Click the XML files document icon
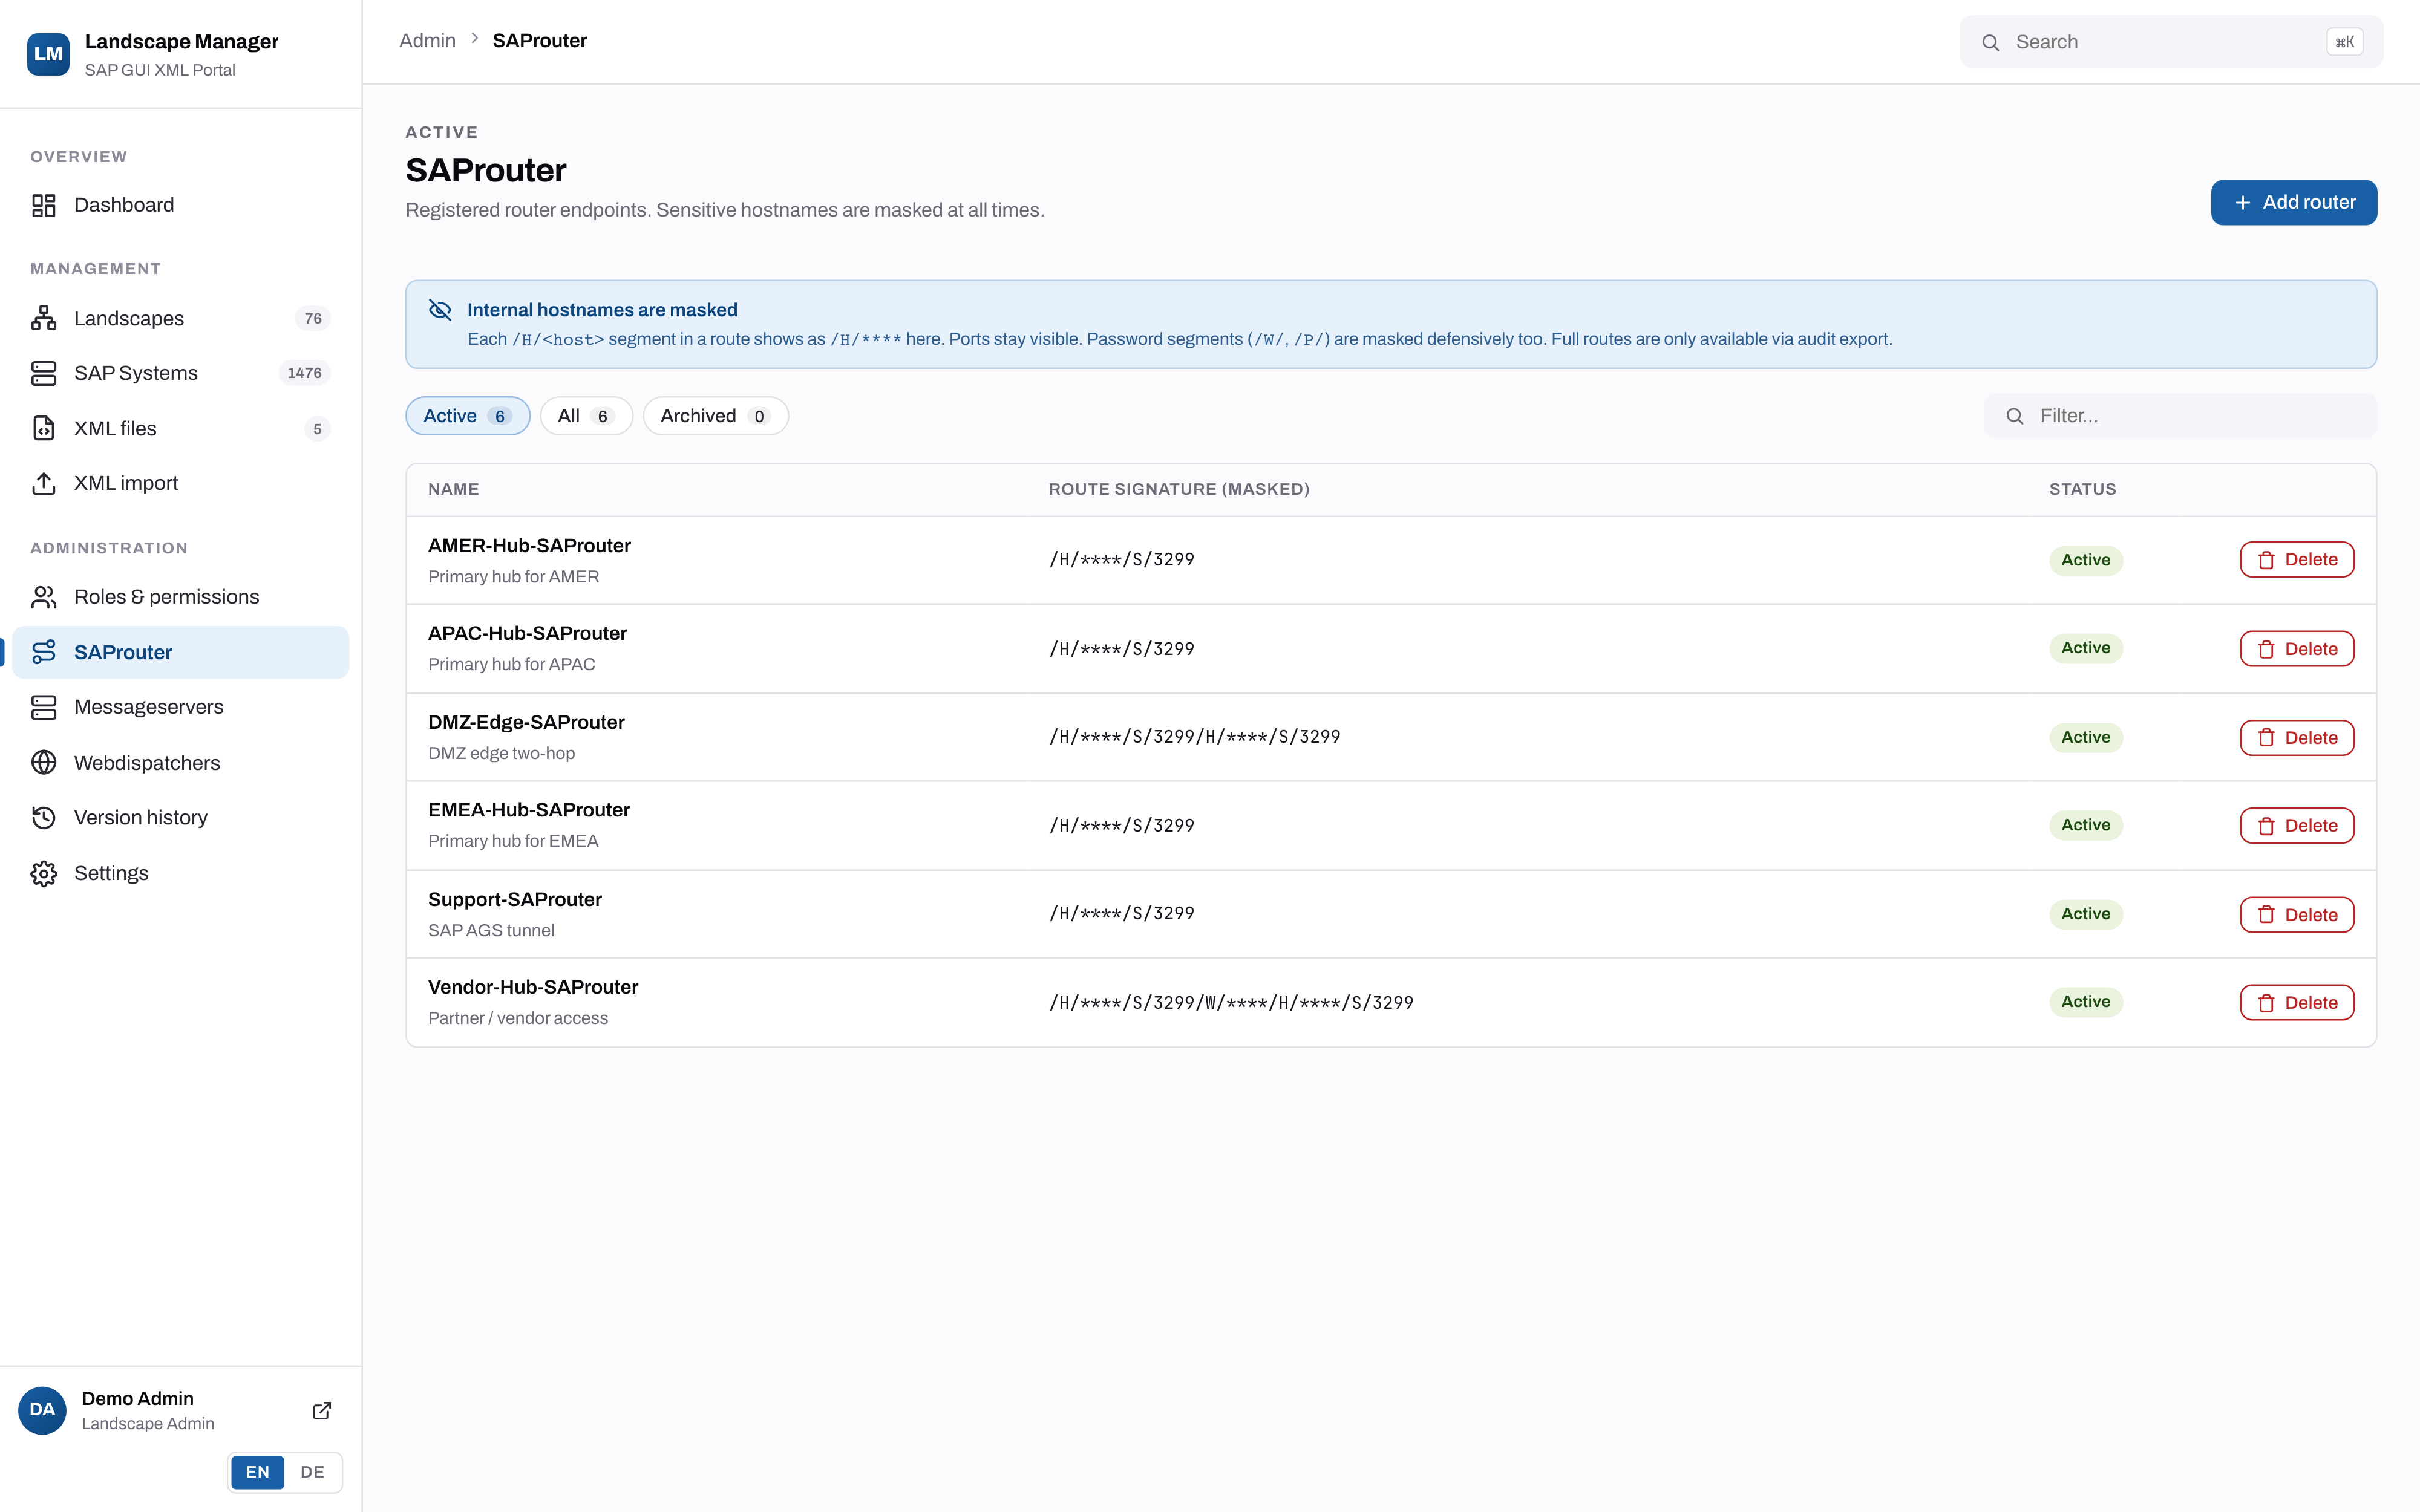This screenshot has height=1512, width=2420. point(44,428)
